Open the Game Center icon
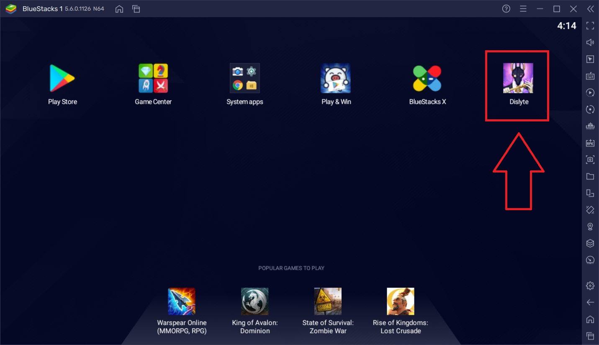The width and height of the screenshot is (599, 345). (153, 78)
